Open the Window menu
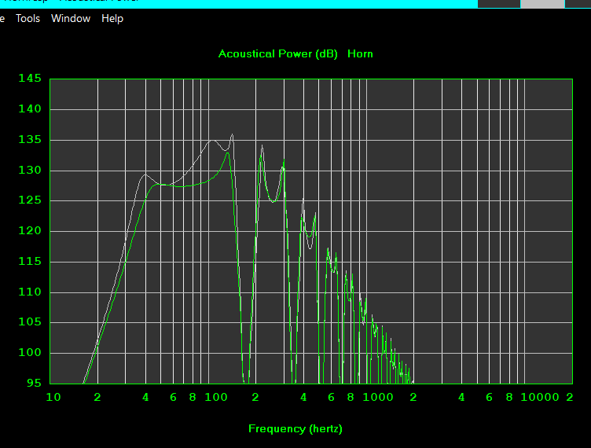The image size is (591, 448). pos(71,18)
